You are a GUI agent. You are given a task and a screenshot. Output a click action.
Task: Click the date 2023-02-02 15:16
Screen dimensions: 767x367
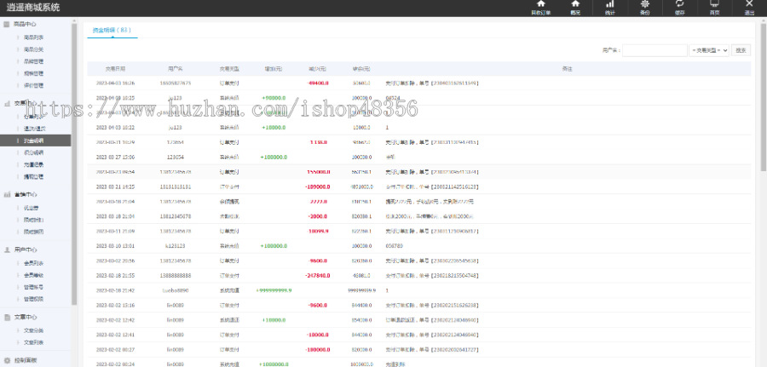click(115, 306)
